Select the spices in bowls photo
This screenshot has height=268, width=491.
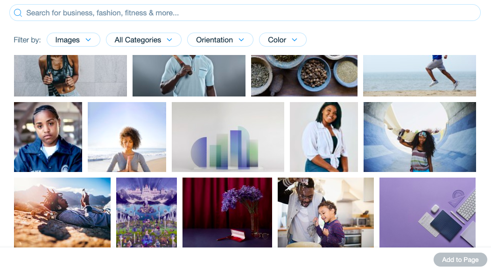(x=304, y=76)
